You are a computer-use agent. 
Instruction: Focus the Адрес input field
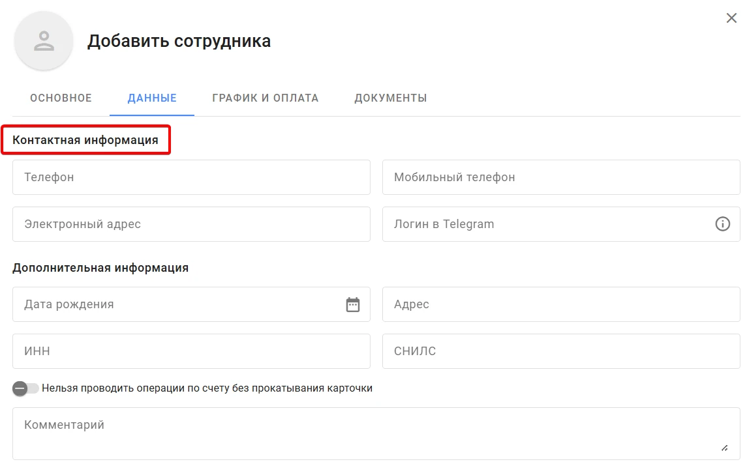pos(561,304)
